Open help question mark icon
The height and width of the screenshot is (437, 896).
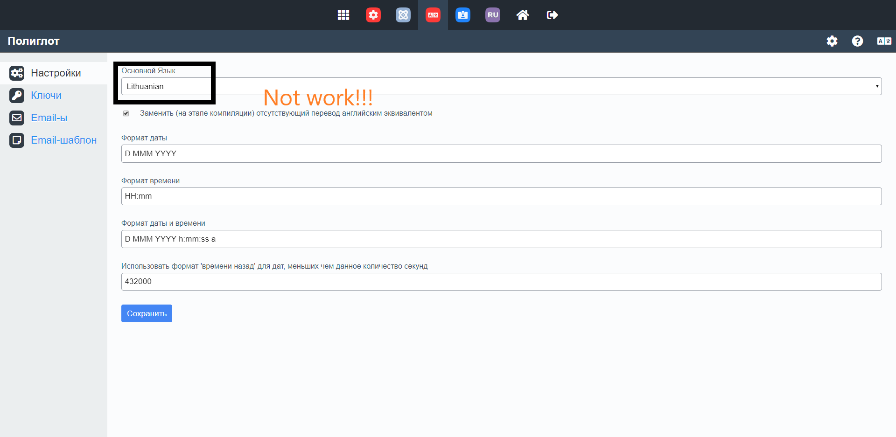click(857, 41)
